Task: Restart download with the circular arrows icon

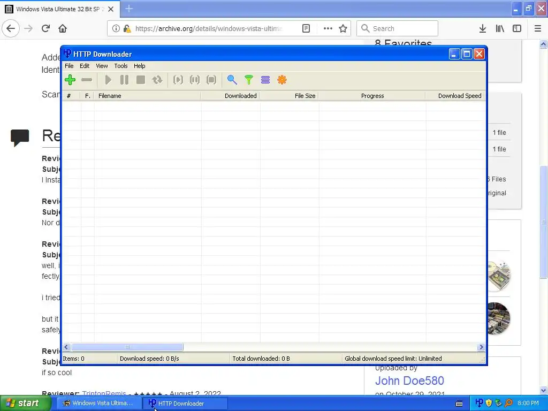Action: [x=157, y=80]
